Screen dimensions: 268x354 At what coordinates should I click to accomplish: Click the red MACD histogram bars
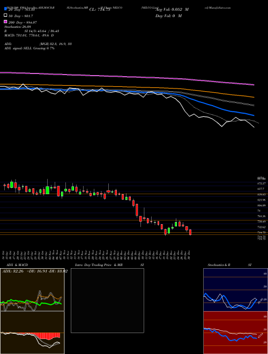[x=46, y=336]
